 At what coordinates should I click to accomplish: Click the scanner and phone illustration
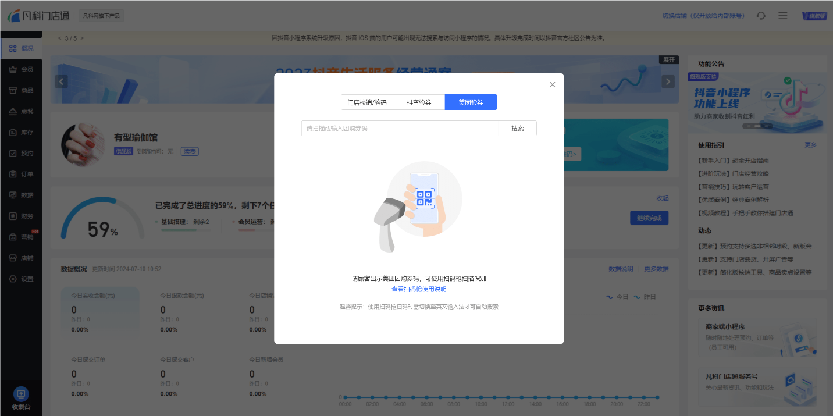(x=418, y=207)
